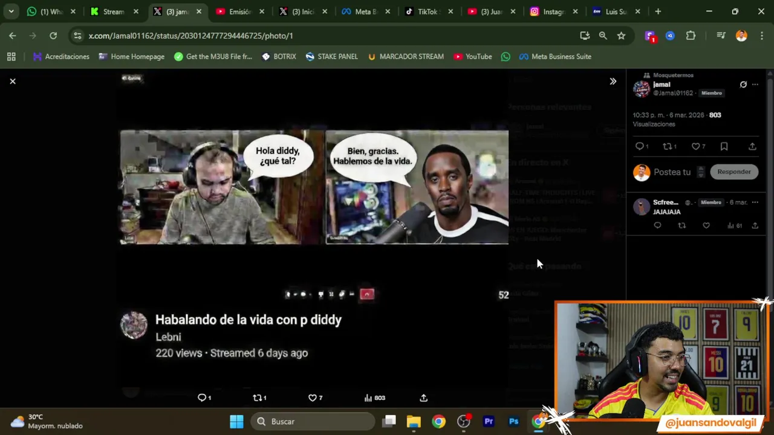This screenshot has width=774, height=435.
Task: Open jamal's profile avatar in the side panel
Action: click(x=641, y=89)
